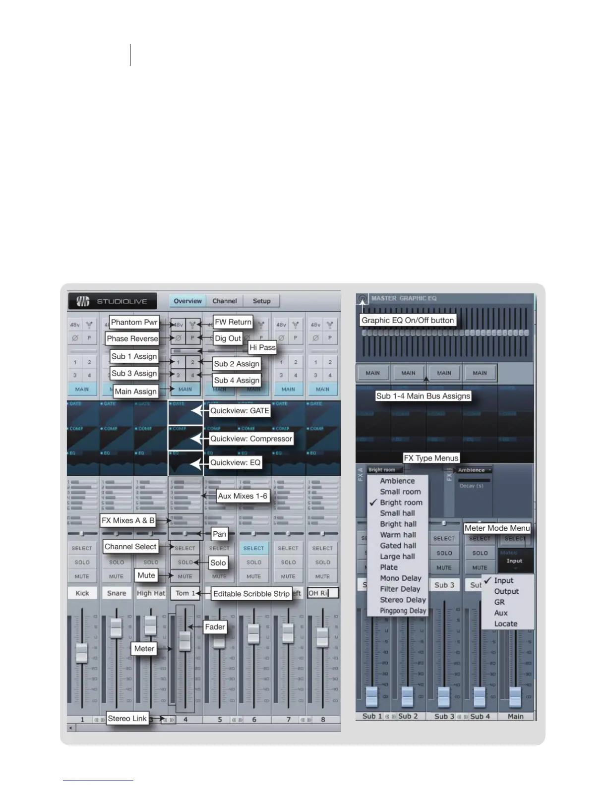This screenshot has width=607, height=785.
Task: Toggle phase reverse icon on channel 8
Action: pyautogui.click(x=315, y=338)
